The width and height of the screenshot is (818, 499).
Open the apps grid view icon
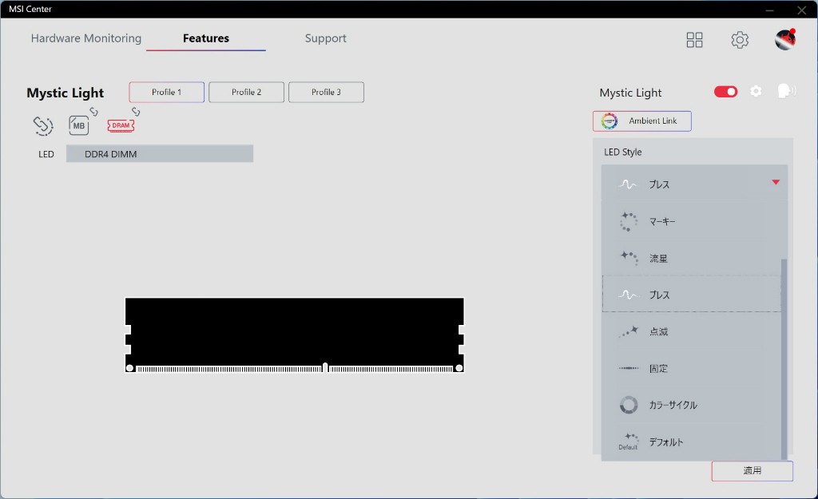[x=694, y=40]
